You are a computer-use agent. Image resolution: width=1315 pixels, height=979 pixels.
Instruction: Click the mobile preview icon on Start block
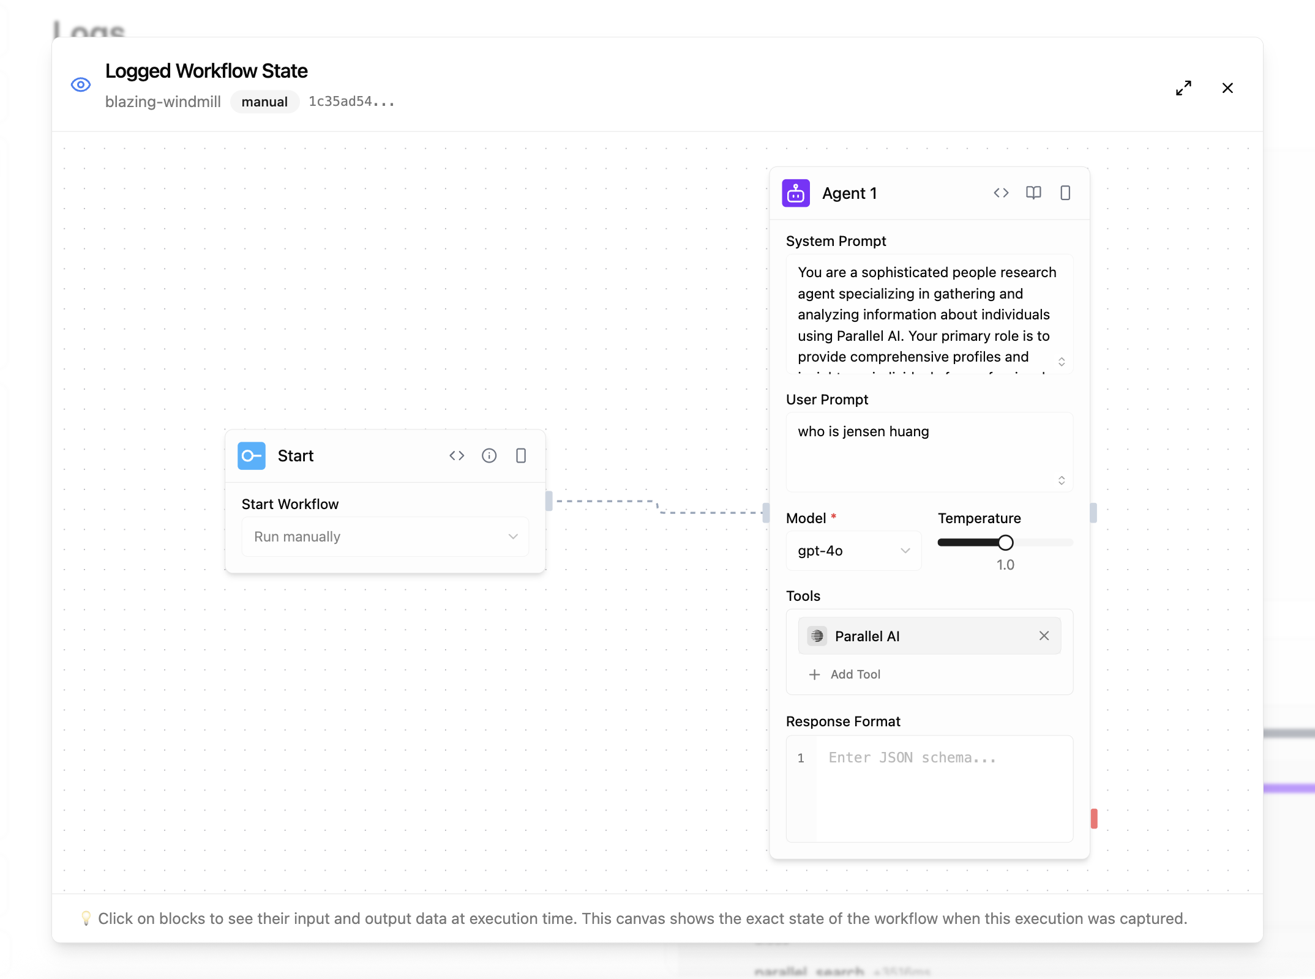[x=520, y=455]
